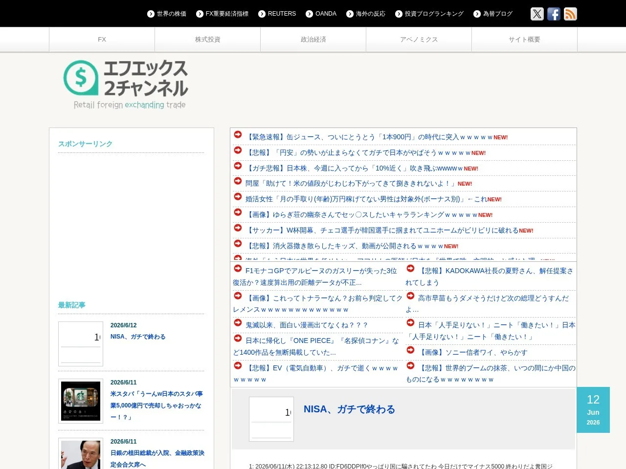Viewport: 626px width, 469px height.
Task: Open 婚活女性 月の手取り headline
Action: coord(366,199)
